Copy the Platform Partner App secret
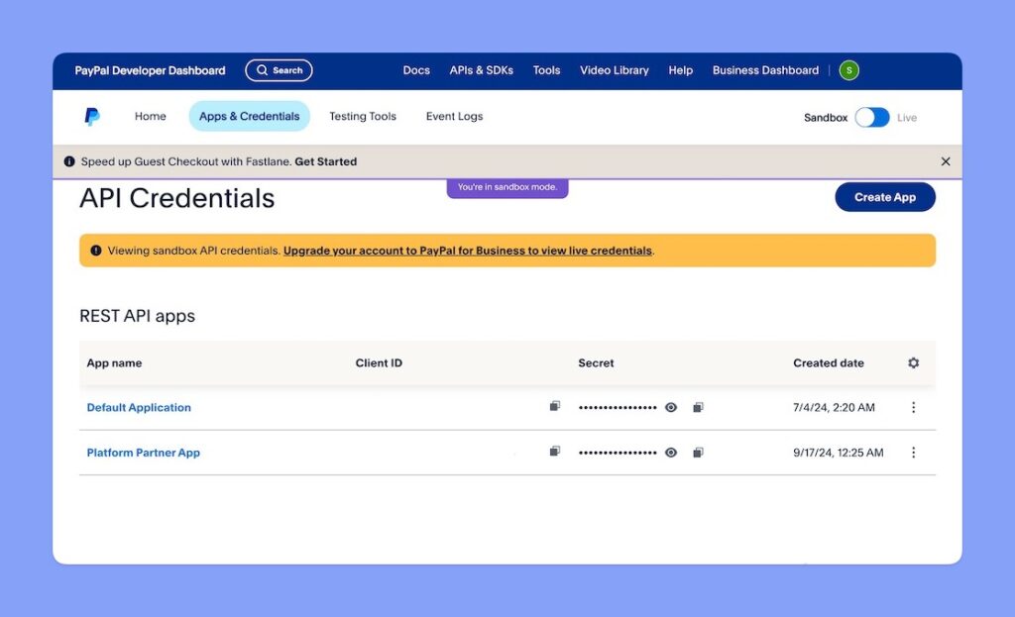Screen dimensions: 1015x617 click(698, 452)
